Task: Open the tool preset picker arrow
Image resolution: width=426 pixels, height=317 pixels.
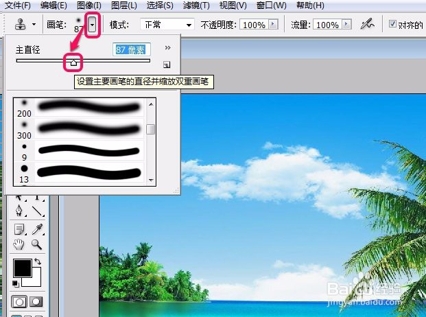Action: tap(34, 25)
